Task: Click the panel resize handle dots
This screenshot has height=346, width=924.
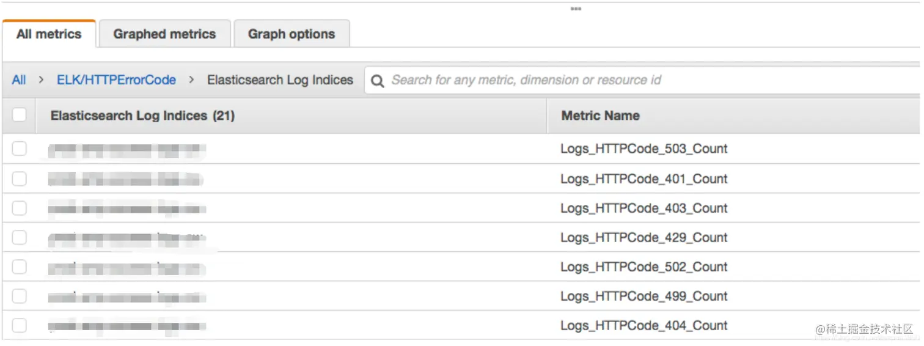Action: tap(576, 9)
